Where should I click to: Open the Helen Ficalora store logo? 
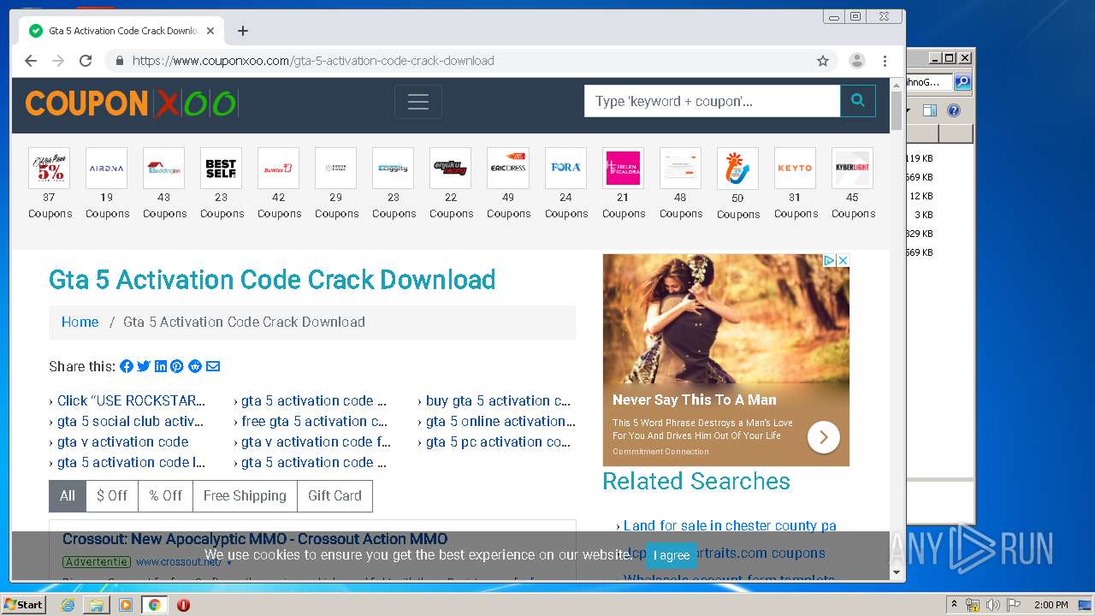click(623, 168)
